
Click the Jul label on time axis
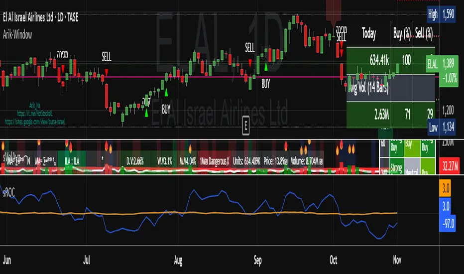coord(86,260)
